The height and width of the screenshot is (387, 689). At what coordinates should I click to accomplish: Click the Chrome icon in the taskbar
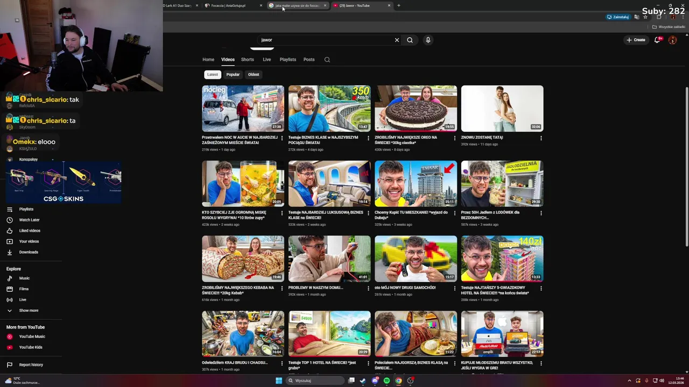(398, 381)
